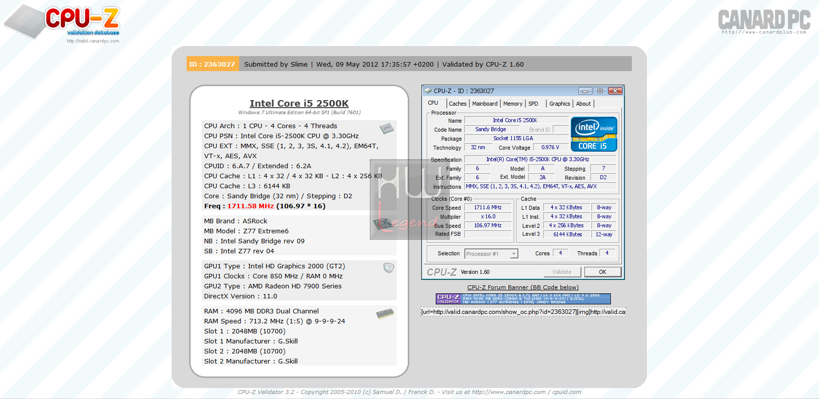
Task: Click the Threads count value field
Action: coord(607,253)
